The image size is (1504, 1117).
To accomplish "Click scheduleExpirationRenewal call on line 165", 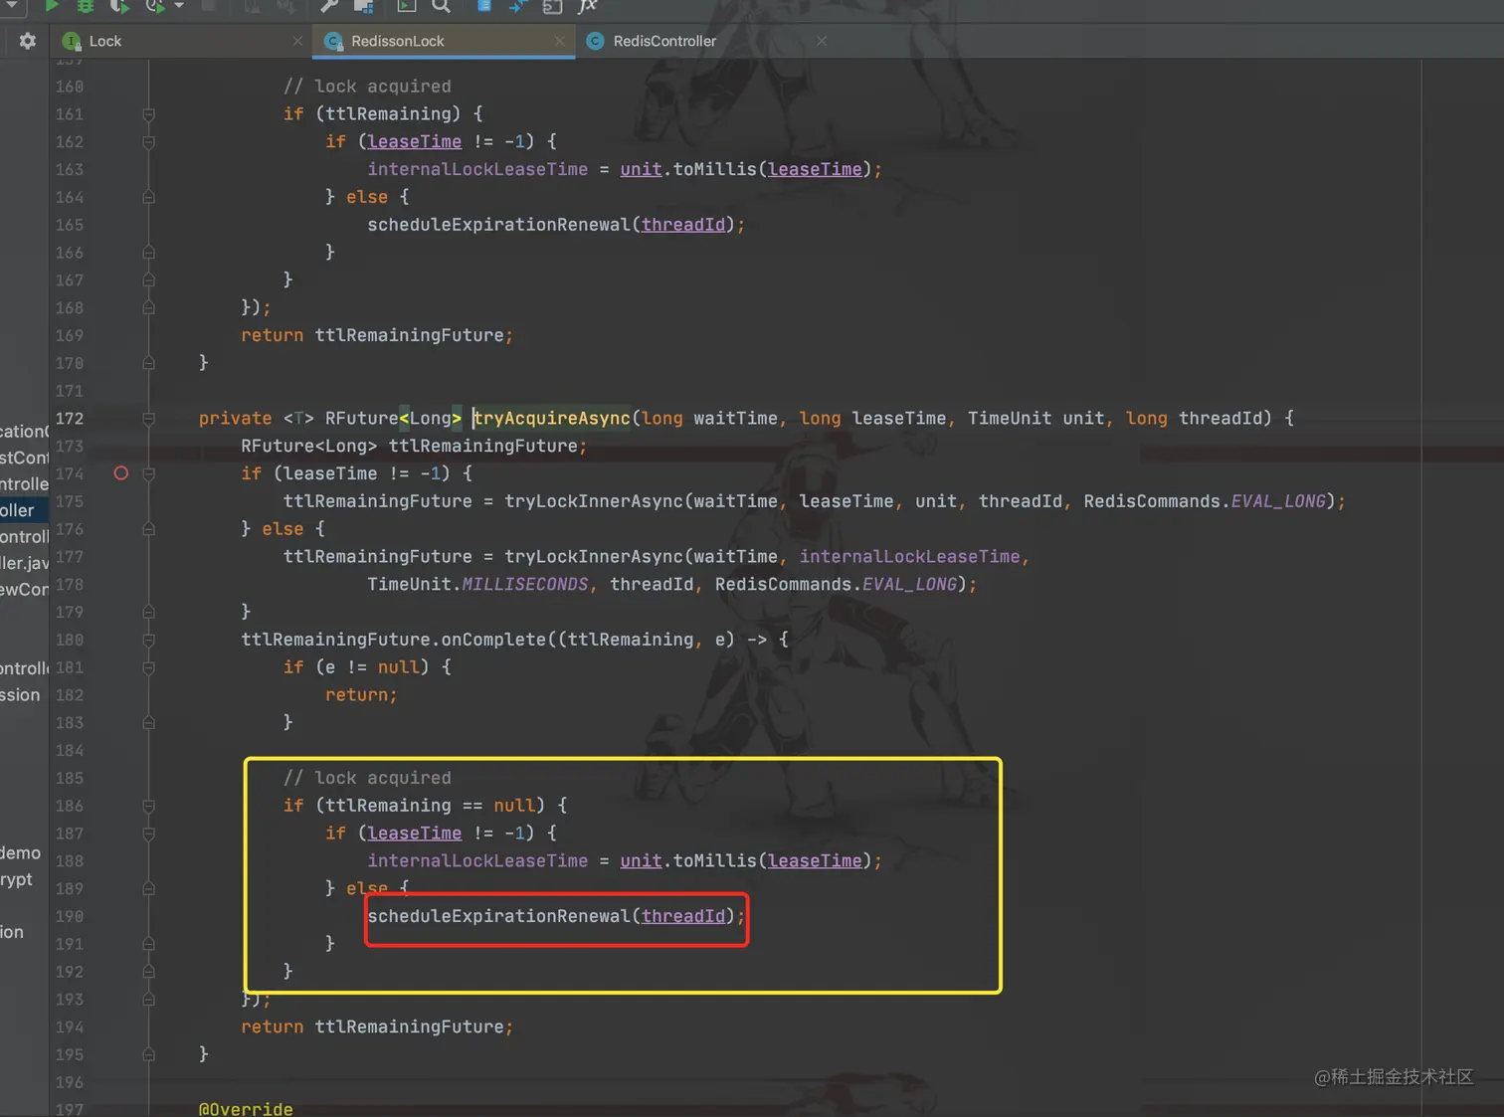I will pos(498,225).
